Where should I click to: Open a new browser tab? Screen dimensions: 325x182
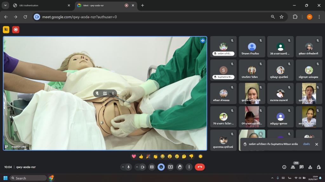143,5
